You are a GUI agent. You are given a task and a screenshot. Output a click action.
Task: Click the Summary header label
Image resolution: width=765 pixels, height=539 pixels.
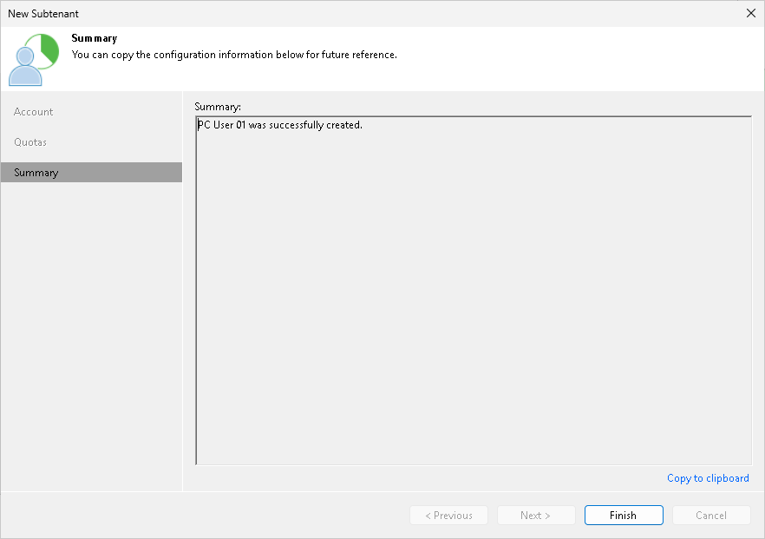point(95,37)
